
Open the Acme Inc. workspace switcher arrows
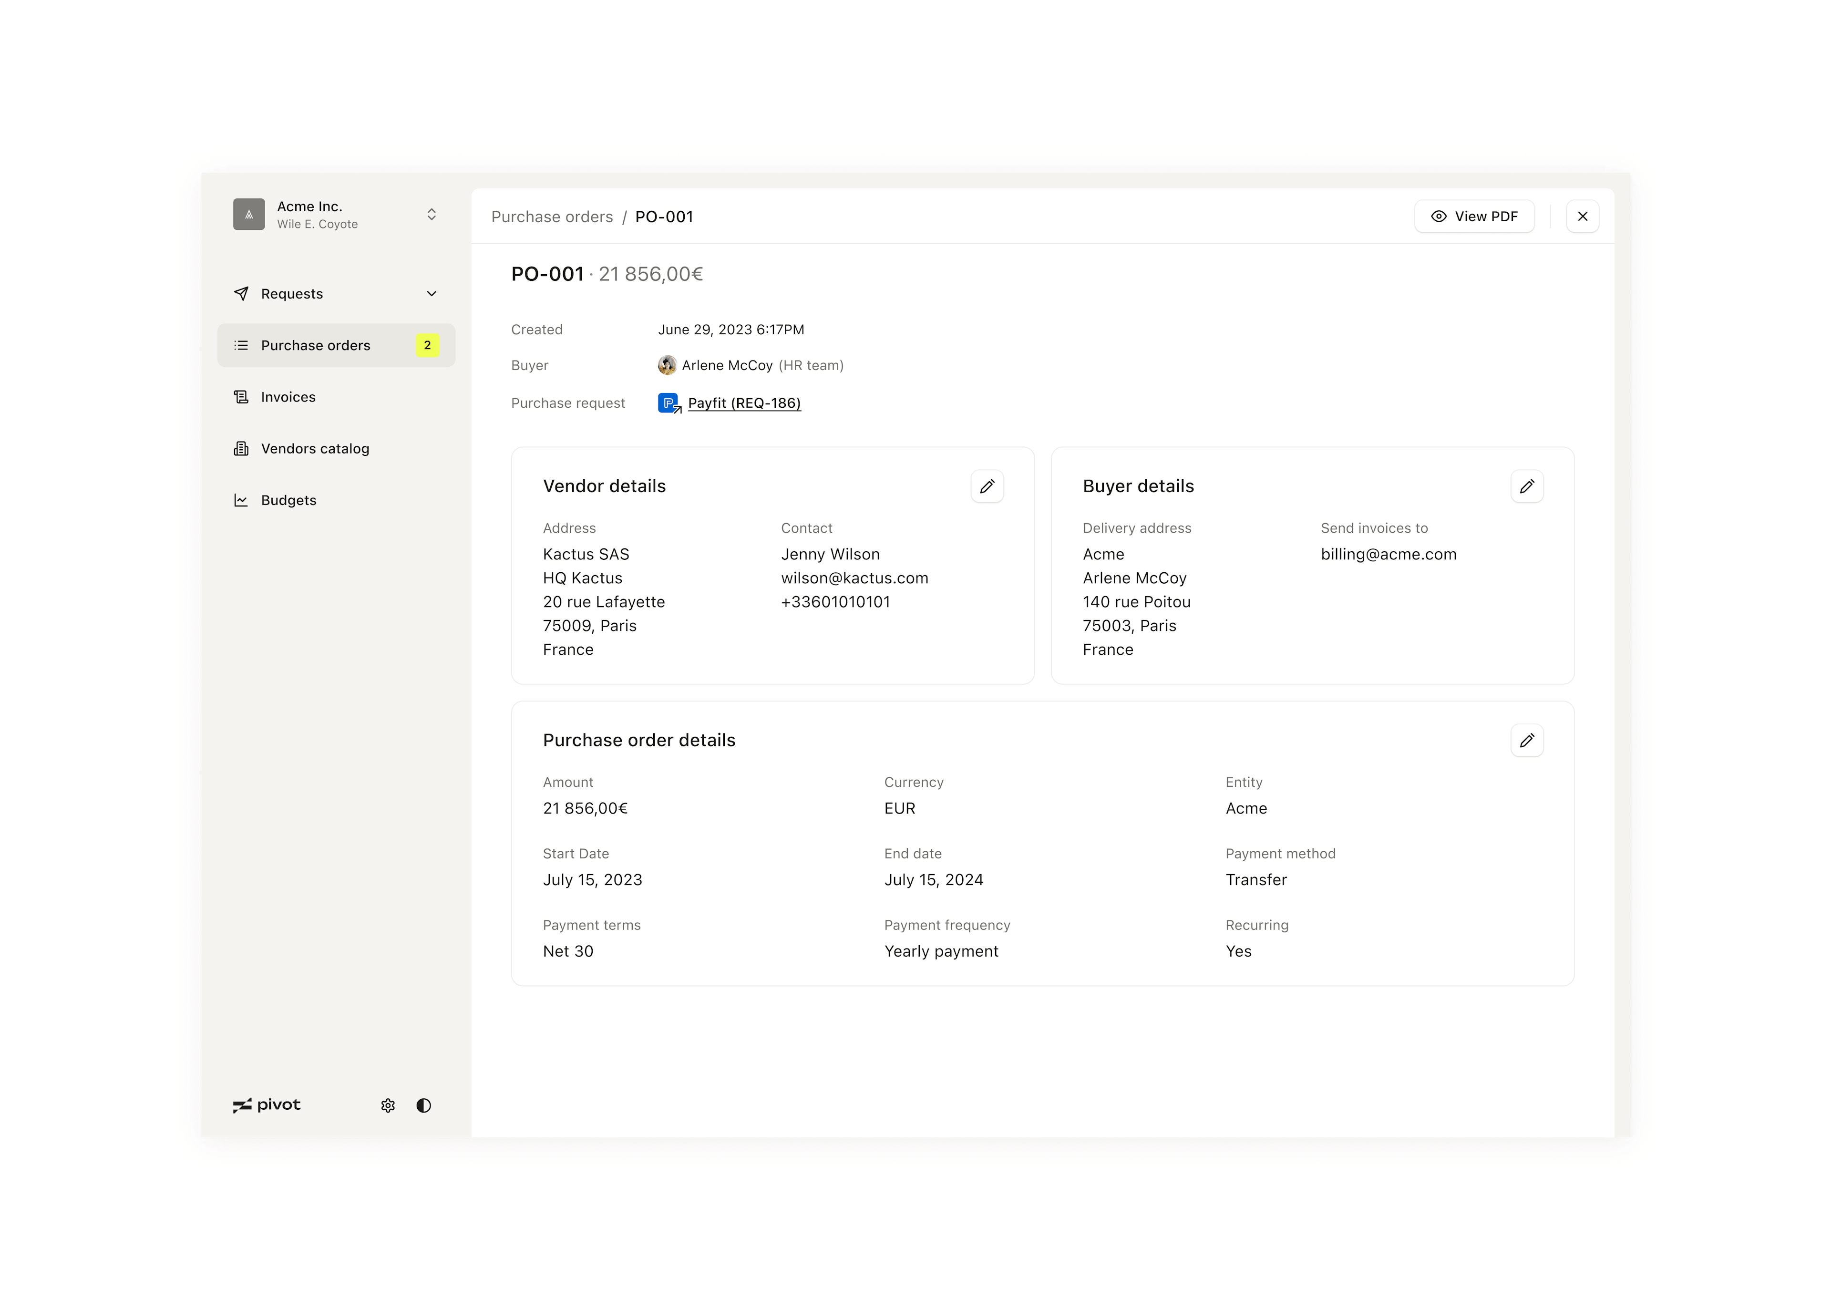coord(432,215)
